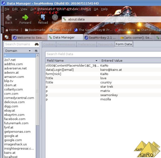Select imageshack.us in the domain list
Viewport: 161px width, 158px height.
20,144
